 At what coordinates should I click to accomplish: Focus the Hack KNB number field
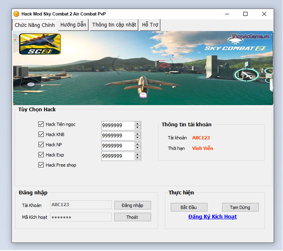[118, 136]
